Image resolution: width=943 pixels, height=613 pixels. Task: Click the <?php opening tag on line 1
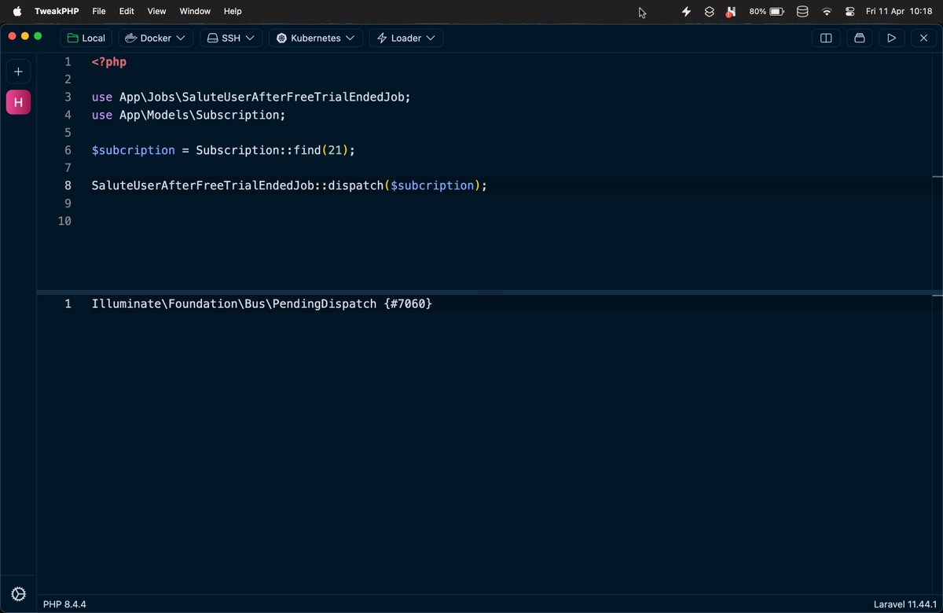[x=109, y=62]
